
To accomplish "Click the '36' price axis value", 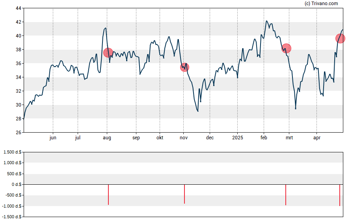I will [x=19, y=64].
